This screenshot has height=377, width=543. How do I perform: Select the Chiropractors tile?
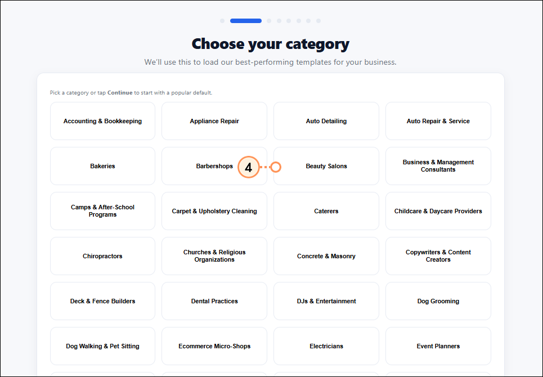102,256
